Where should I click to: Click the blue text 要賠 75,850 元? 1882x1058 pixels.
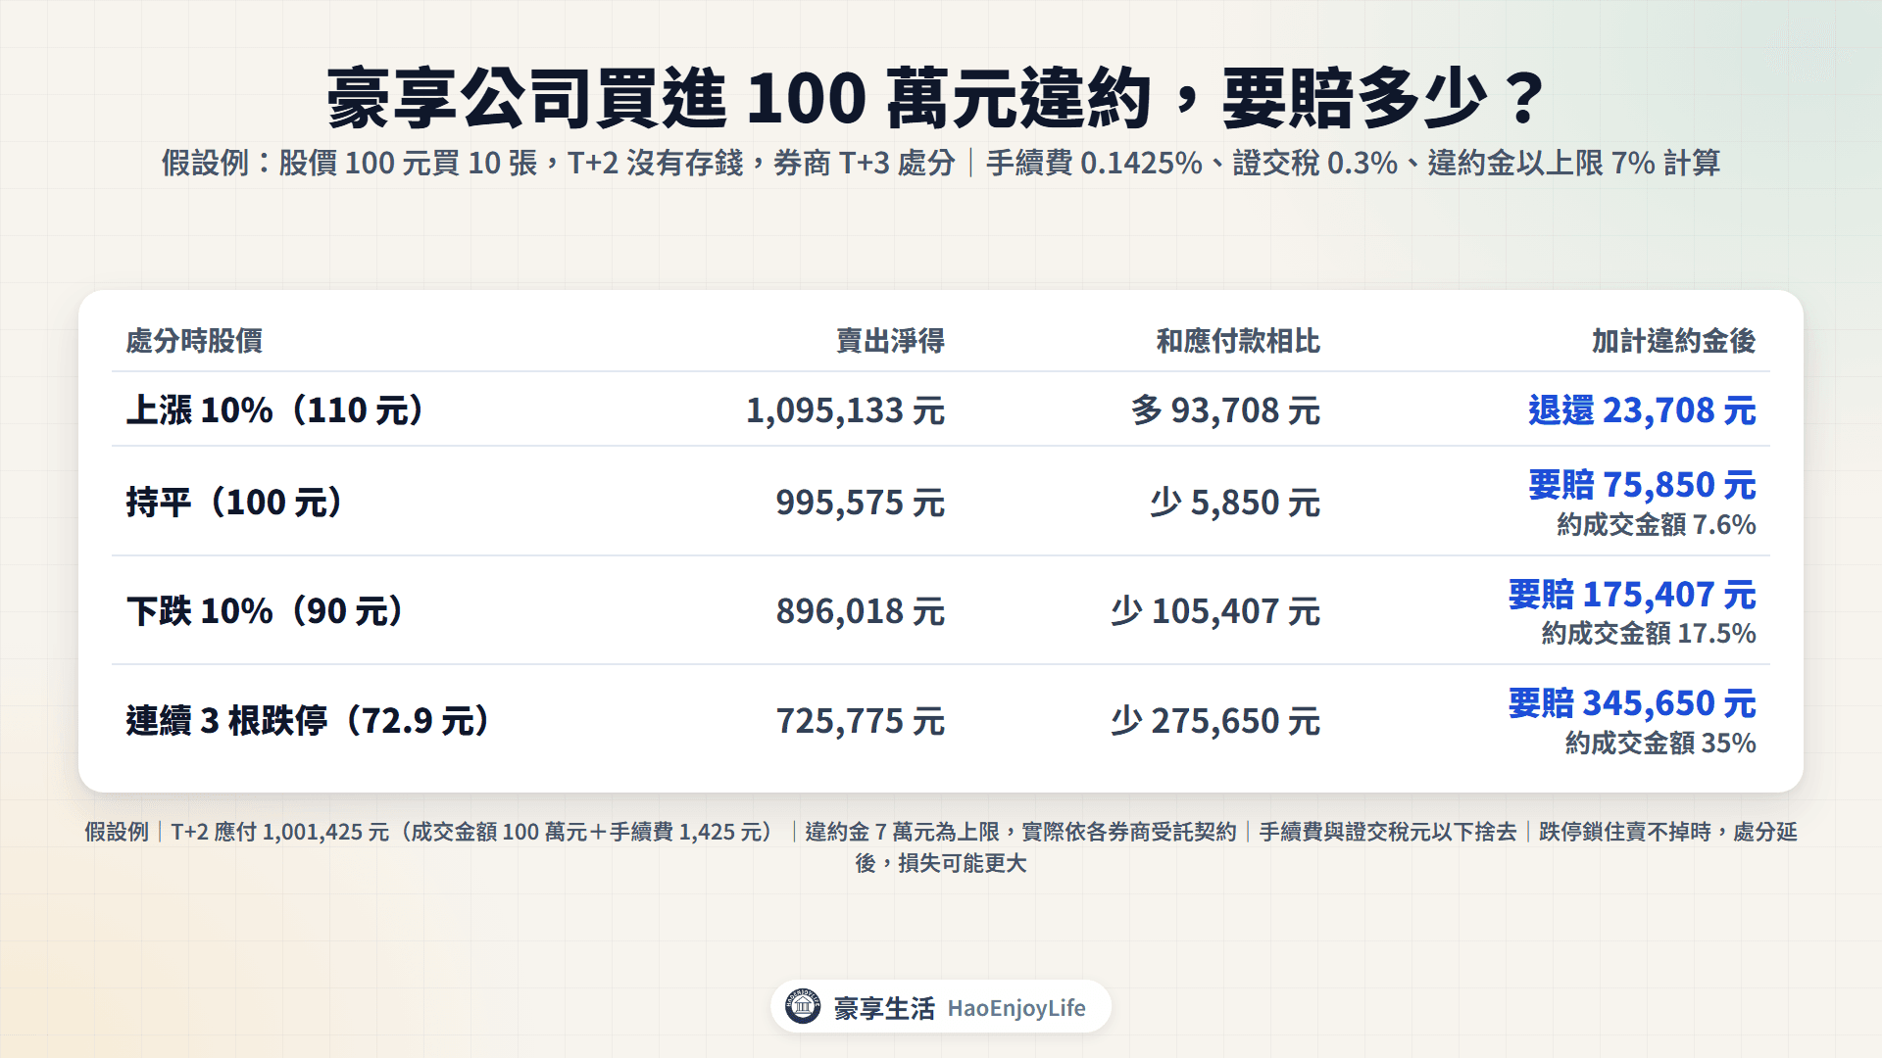(x=1642, y=485)
